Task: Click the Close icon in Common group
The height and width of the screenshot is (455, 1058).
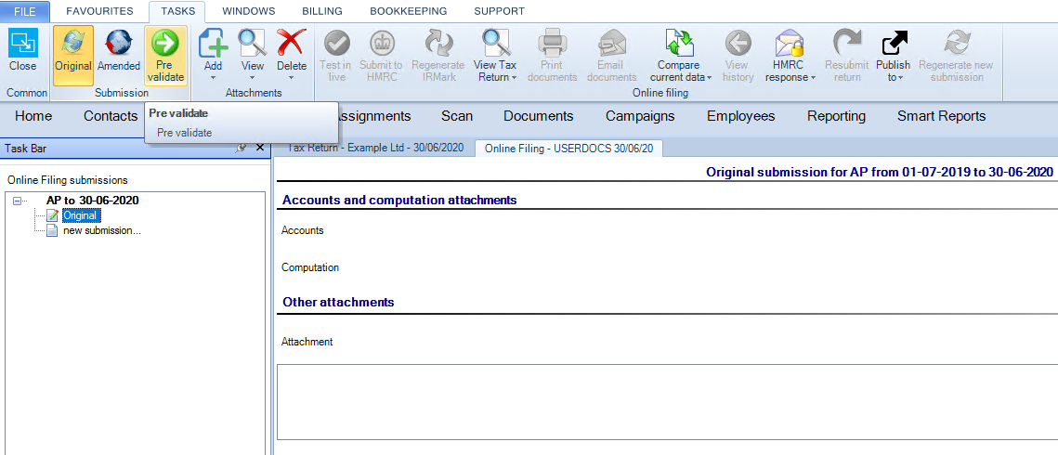Action: [x=23, y=45]
